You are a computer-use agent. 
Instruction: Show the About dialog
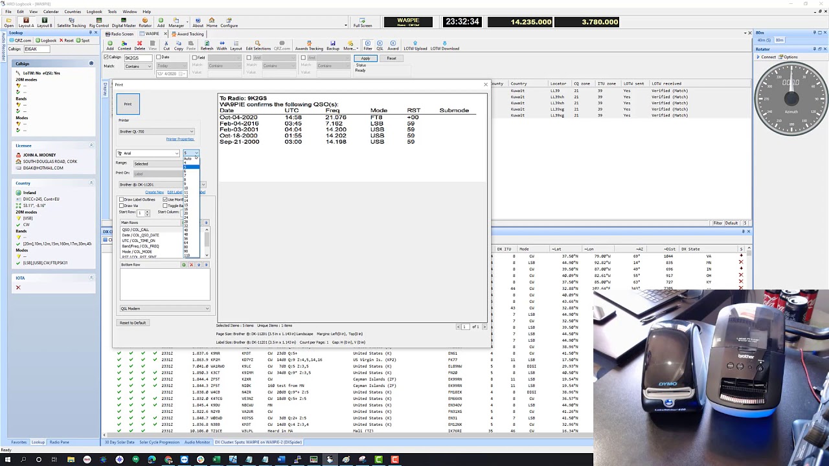(198, 23)
